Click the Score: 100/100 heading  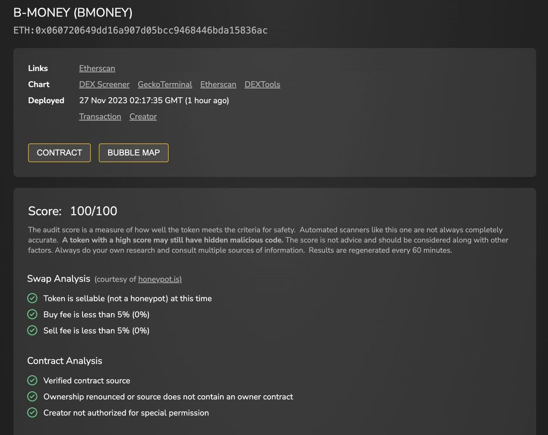point(73,211)
